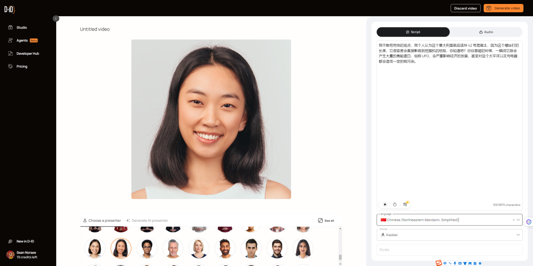This screenshot has height=266, width=533.
Task: Click the large presenter preview image
Action: click(x=211, y=119)
